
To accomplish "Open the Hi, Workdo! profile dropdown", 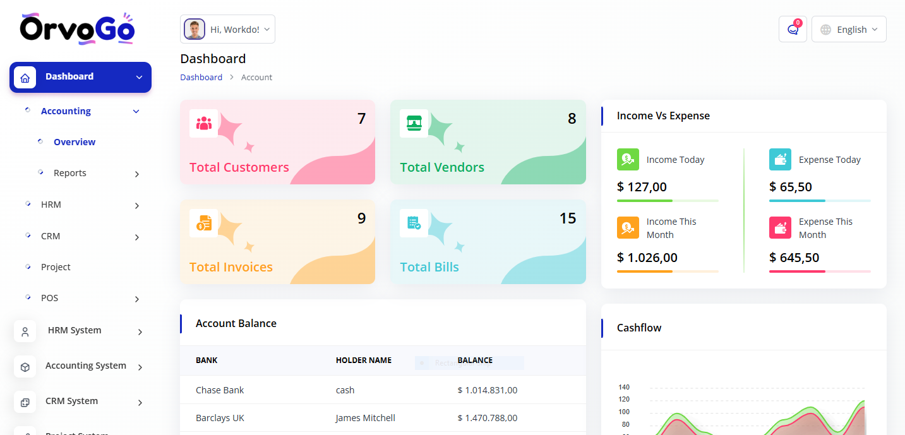I will point(227,29).
